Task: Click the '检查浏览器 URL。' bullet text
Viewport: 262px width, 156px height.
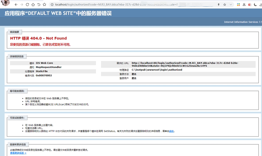Action: point(34,128)
